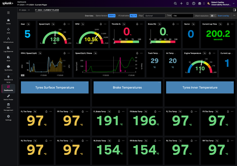Go to Log Observer in sidebar
Image resolution: width=237 pixels, height=166 pixels.
pos(8,49)
